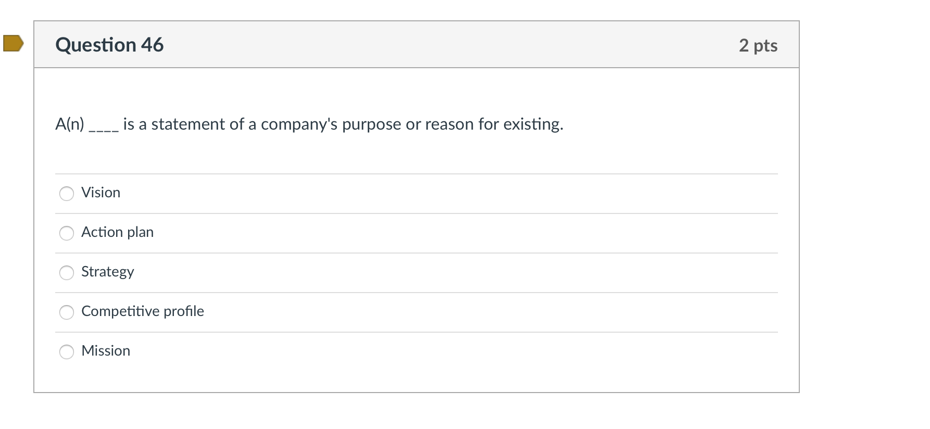Click the 2 pts points label
The width and height of the screenshot is (930, 429).
point(758,45)
